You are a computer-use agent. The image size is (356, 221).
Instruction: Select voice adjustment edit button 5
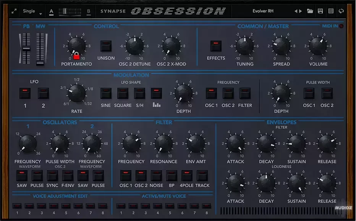[66, 206]
